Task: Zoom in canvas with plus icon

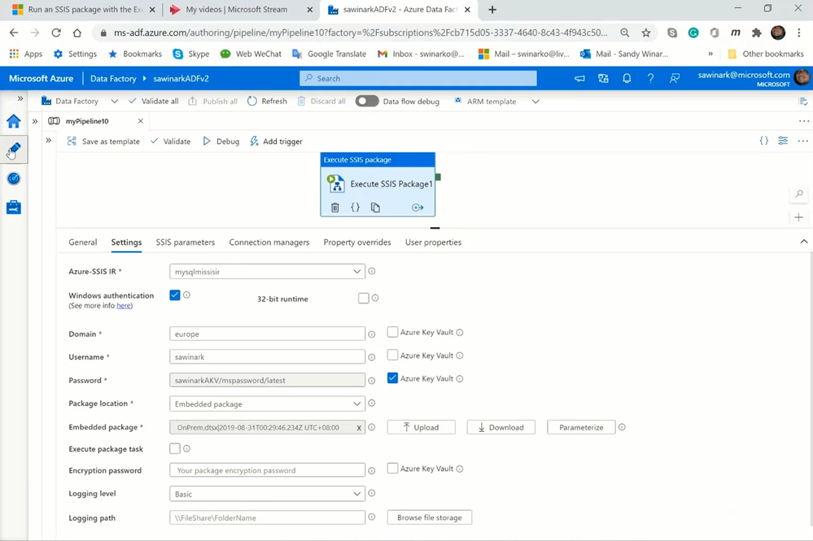Action: (x=799, y=218)
